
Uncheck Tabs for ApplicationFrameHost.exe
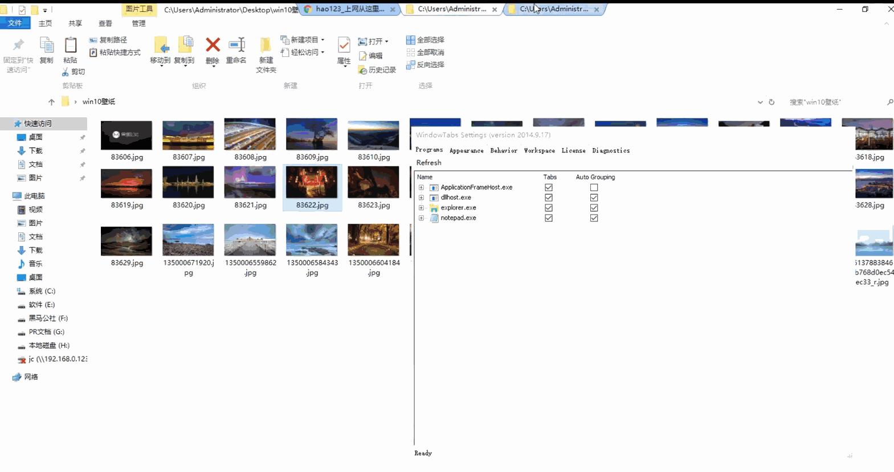click(549, 187)
